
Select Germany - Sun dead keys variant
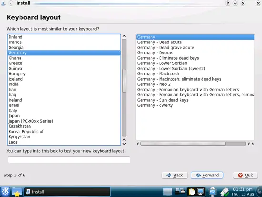(x=195, y=100)
